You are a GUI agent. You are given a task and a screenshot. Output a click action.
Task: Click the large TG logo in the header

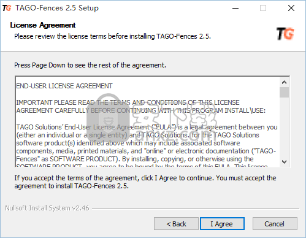click(x=285, y=34)
